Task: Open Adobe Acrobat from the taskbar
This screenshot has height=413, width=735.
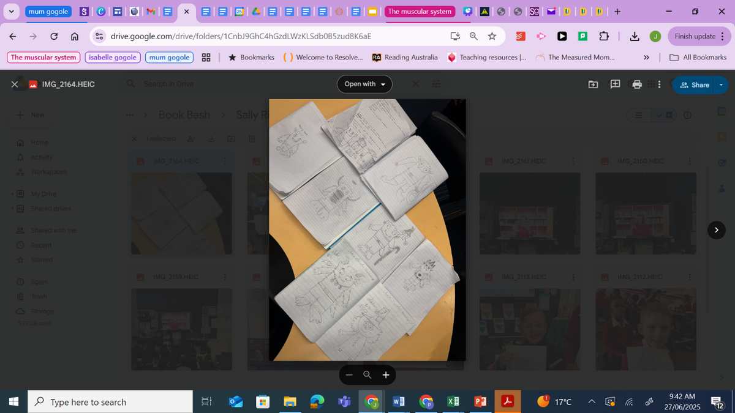Action: click(508, 402)
